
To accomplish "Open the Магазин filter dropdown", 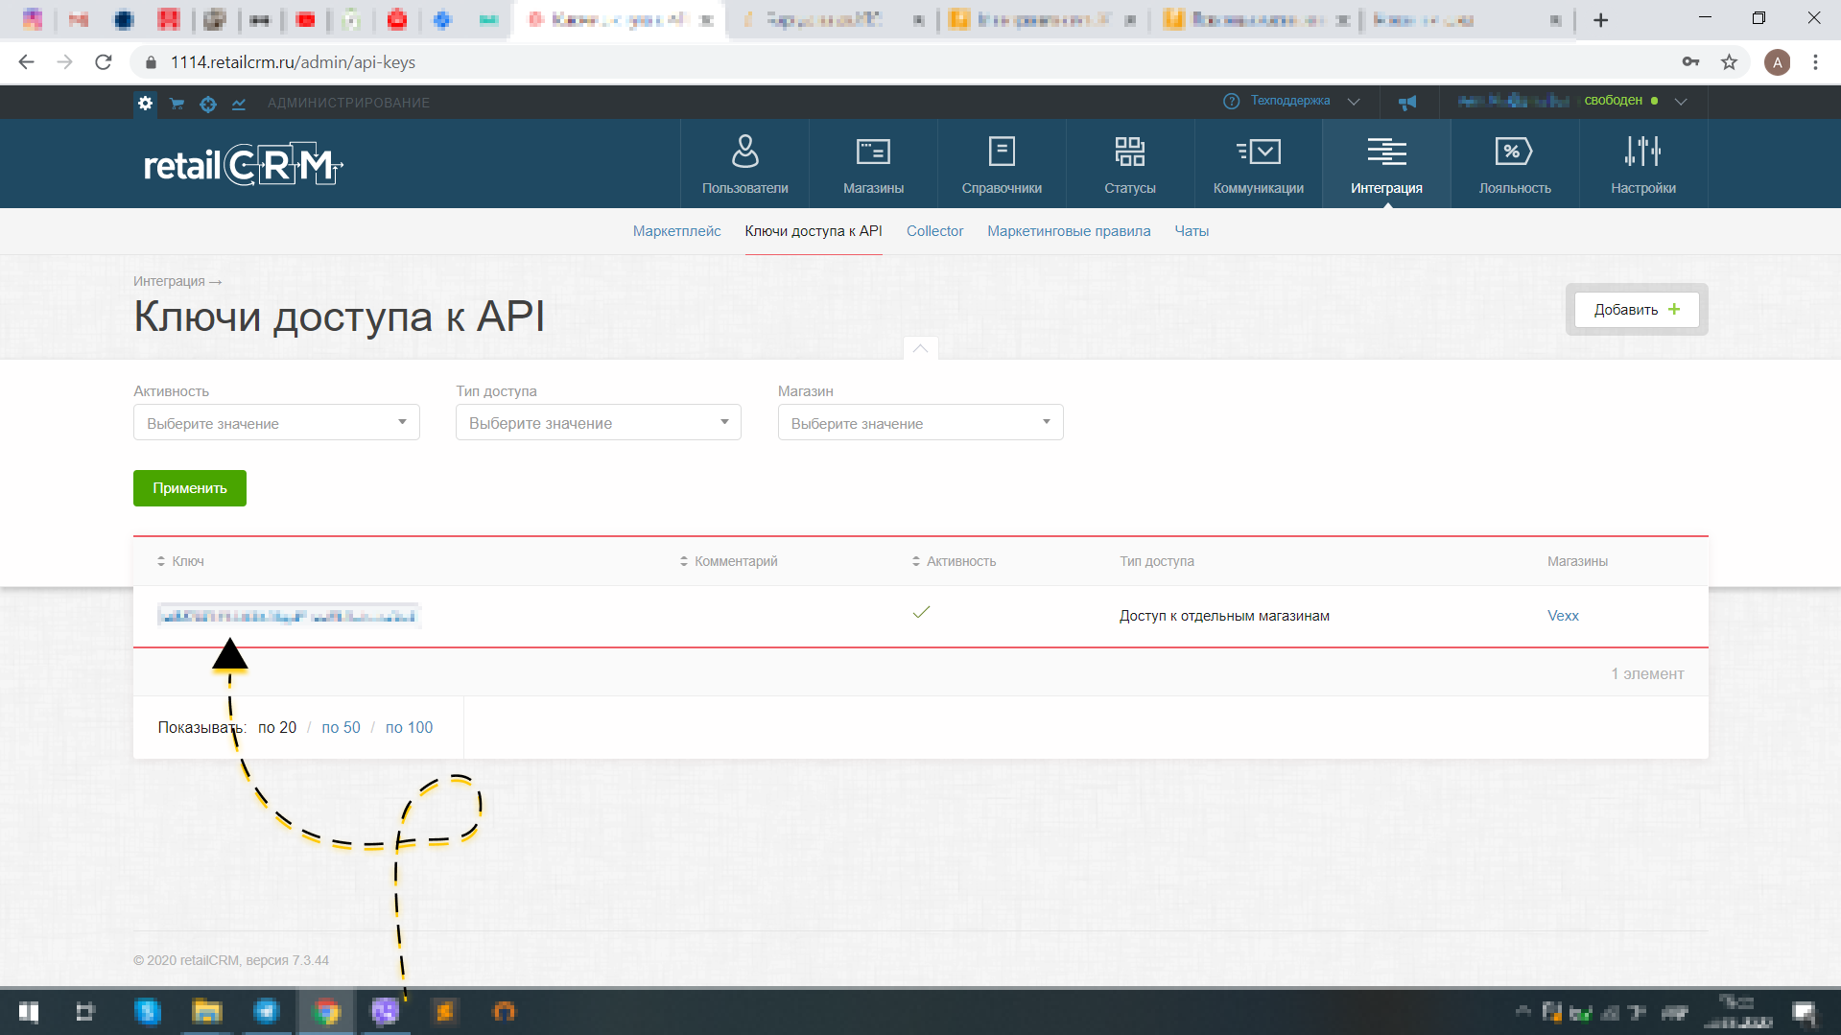I will pos(919,422).
